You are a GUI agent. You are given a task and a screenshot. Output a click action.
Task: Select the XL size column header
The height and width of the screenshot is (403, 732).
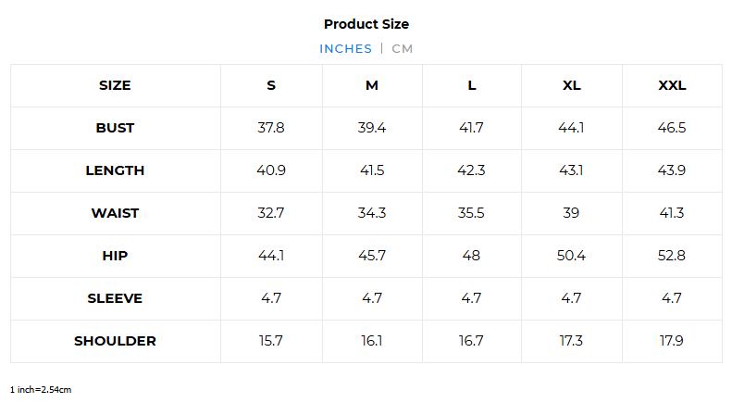pyautogui.click(x=571, y=85)
